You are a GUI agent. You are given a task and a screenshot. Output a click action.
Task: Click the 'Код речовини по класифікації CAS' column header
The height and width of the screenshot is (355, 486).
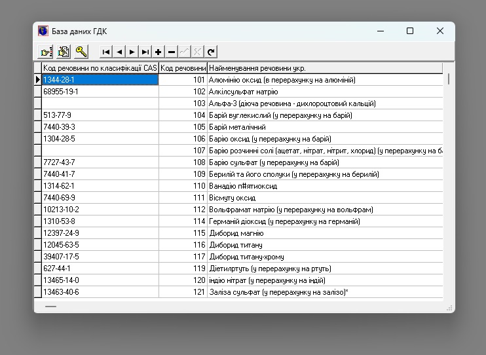(100, 68)
